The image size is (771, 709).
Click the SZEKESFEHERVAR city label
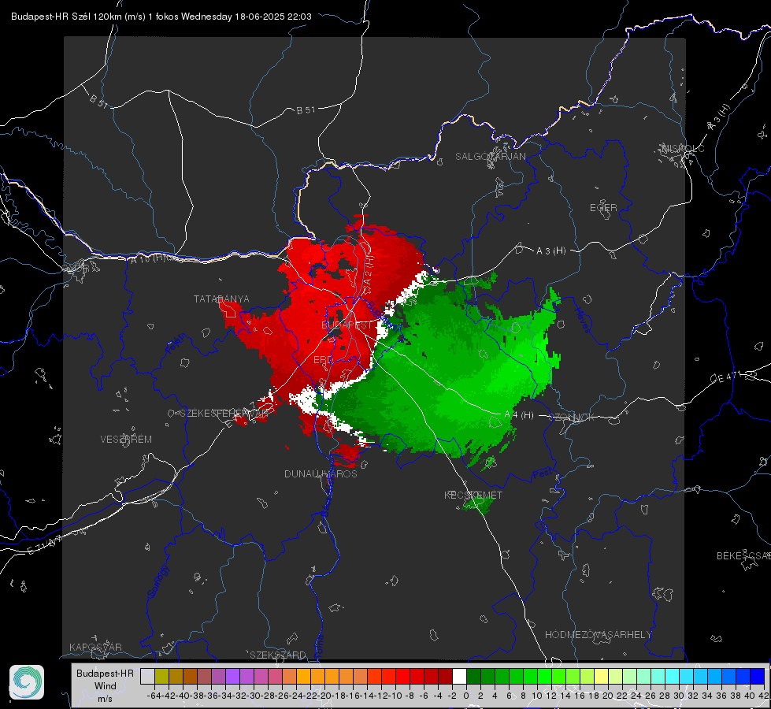224,414
